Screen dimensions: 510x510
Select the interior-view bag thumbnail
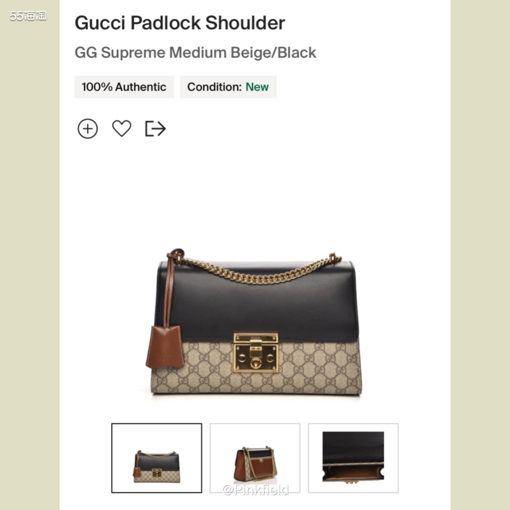pos(353,458)
